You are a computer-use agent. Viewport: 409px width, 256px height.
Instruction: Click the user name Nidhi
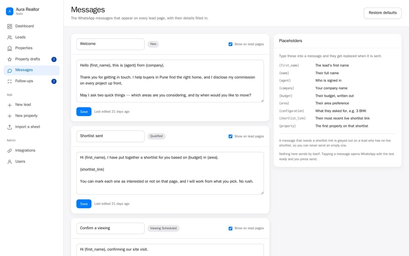pyautogui.click(x=19, y=14)
